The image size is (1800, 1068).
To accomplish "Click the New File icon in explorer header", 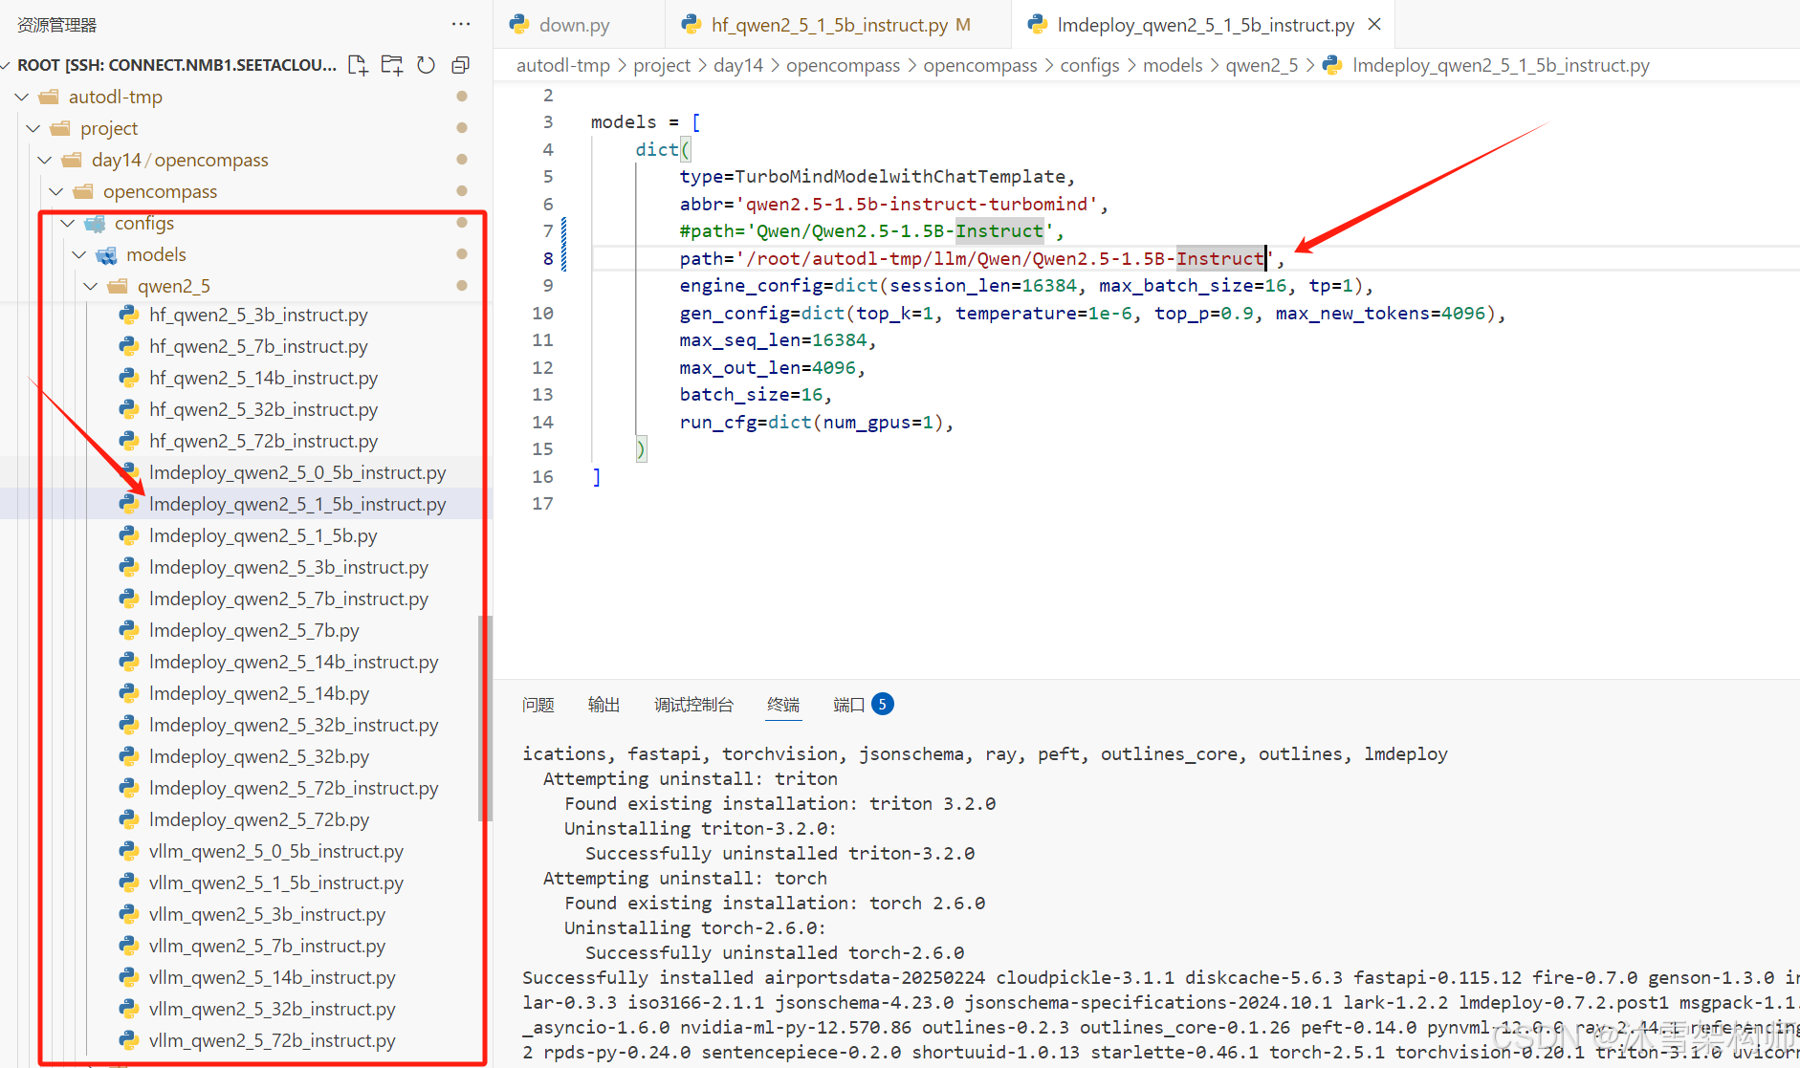I will pos(358,65).
